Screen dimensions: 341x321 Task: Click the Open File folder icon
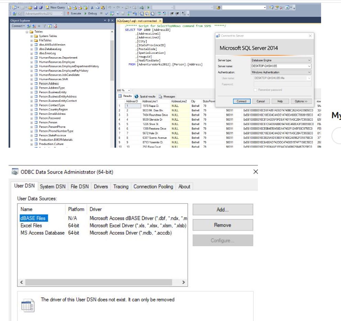click(x=30, y=8)
